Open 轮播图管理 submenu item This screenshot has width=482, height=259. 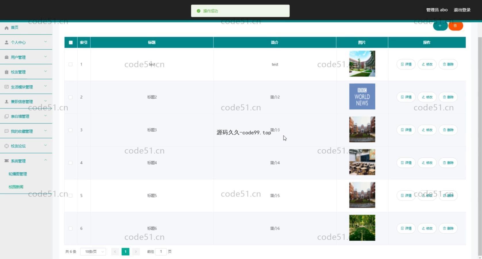coord(18,174)
